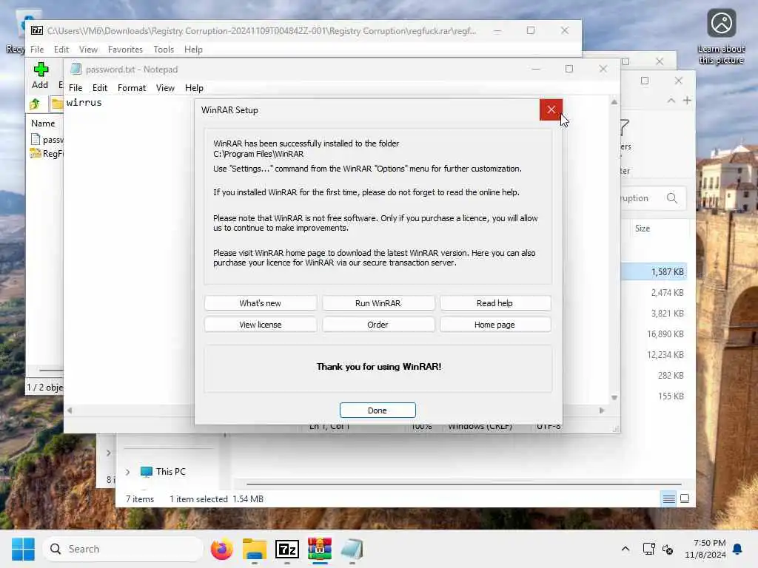The width and height of the screenshot is (758, 568).
Task: Click the up-folder icon in 7-Zip
Action: (35, 104)
